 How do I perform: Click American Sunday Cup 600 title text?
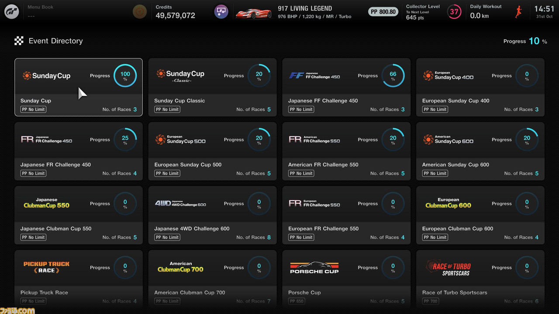pyautogui.click(x=455, y=165)
